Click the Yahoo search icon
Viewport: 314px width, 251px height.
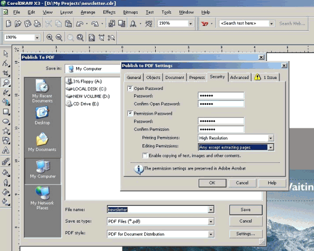point(205,24)
